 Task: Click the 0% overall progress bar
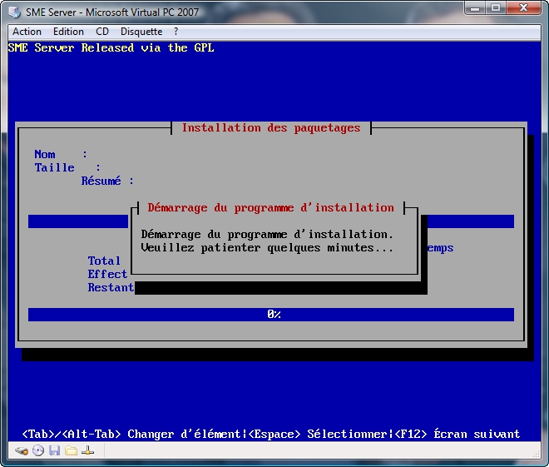[x=271, y=315]
